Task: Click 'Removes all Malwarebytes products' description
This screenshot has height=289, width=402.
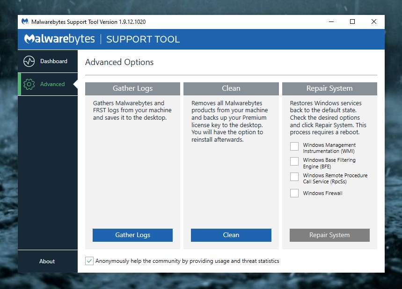Action: coord(229,121)
